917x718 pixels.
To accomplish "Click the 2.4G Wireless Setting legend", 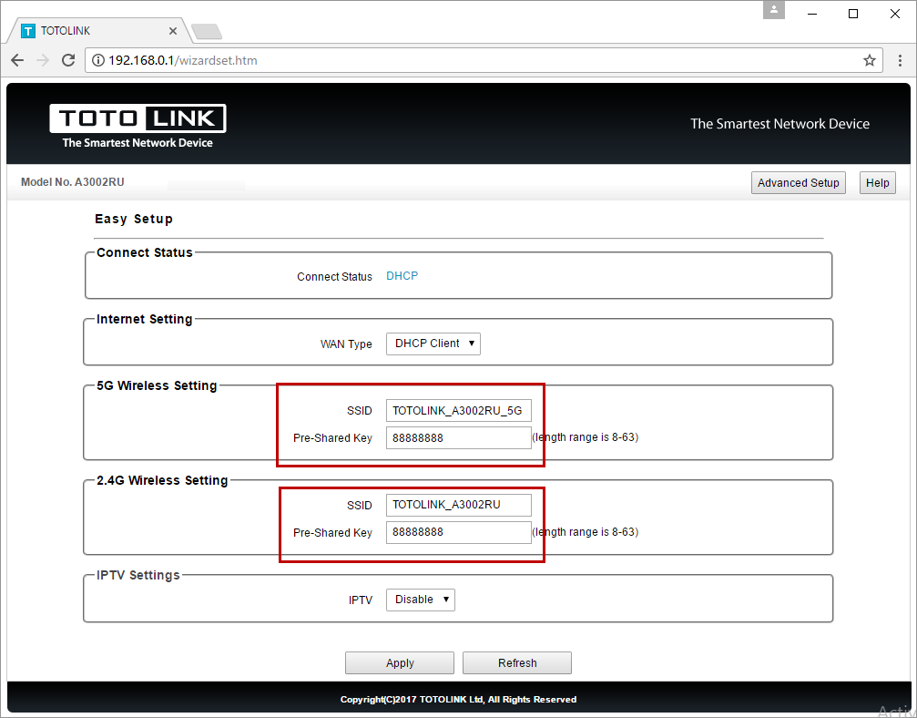I will coord(162,480).
